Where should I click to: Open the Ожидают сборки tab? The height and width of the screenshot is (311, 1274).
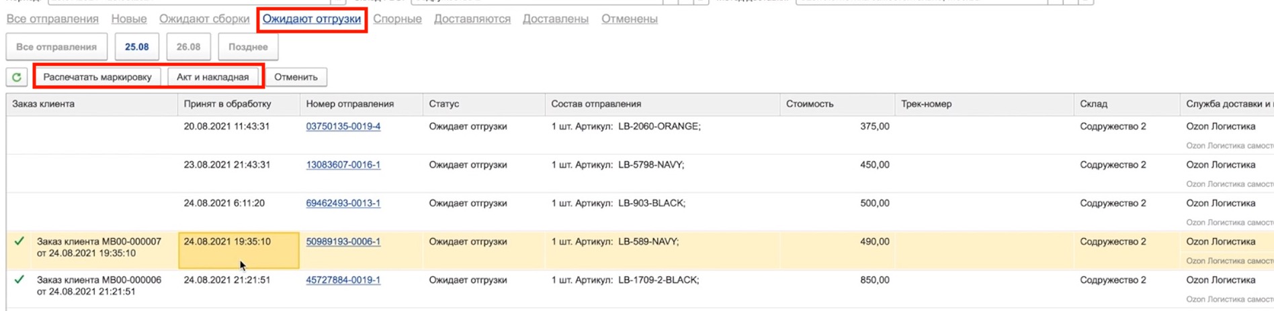pos(204,19)
